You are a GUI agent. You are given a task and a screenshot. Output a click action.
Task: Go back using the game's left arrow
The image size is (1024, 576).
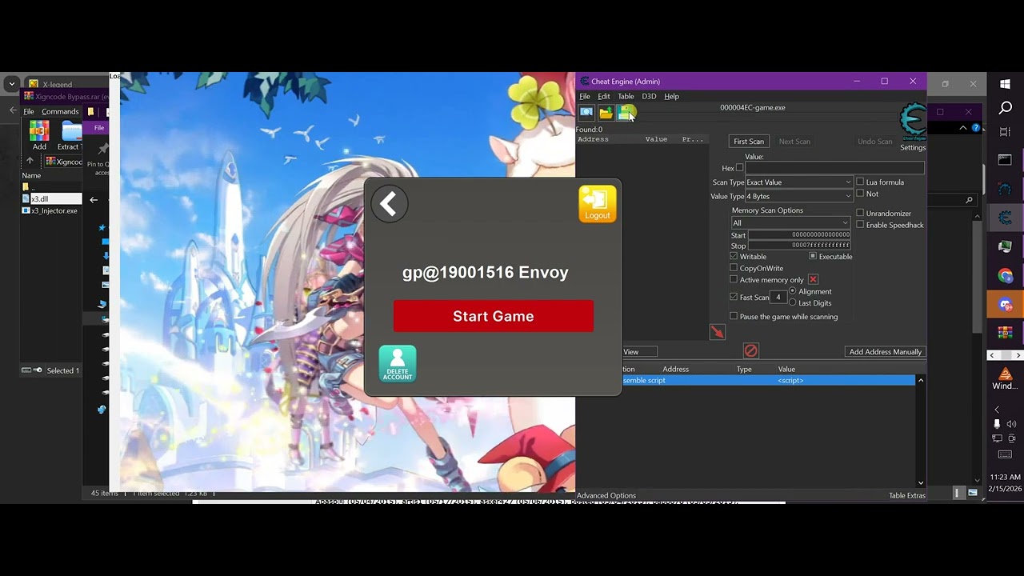(390, 204)
